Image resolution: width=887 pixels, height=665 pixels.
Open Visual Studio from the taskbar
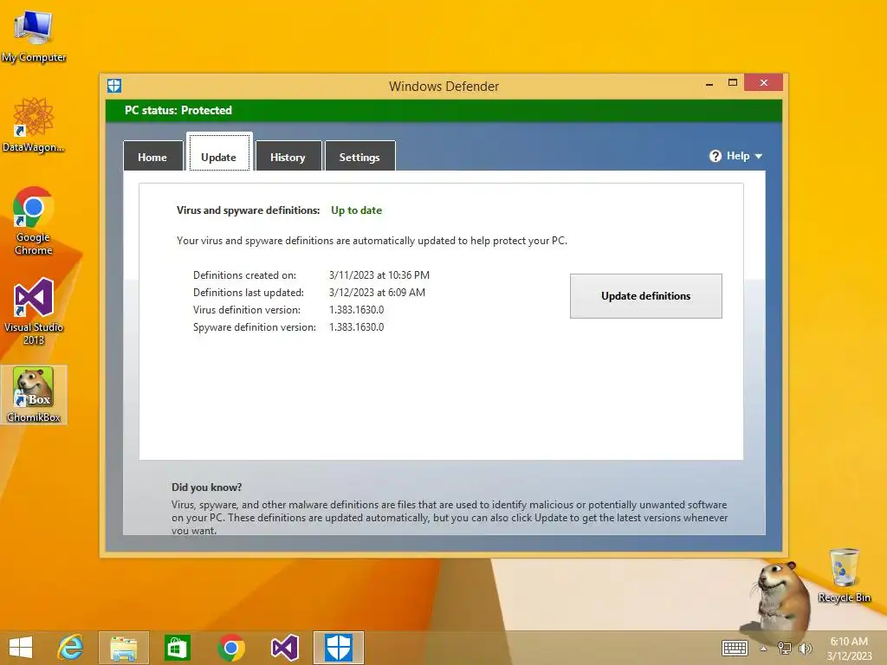pyautogui.click(x=284, y=648)
